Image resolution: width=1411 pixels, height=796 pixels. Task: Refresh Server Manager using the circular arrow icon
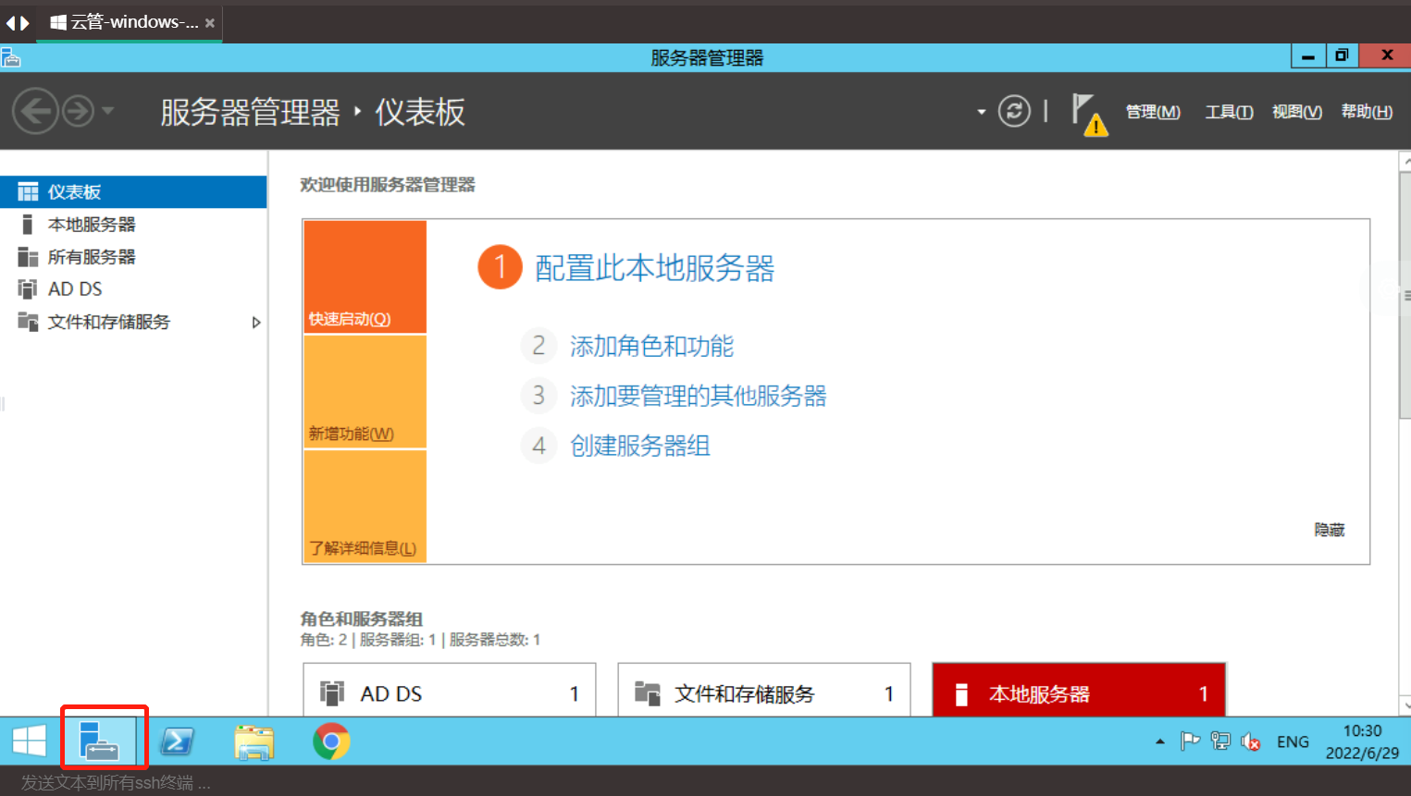(x=1014, y=111)
